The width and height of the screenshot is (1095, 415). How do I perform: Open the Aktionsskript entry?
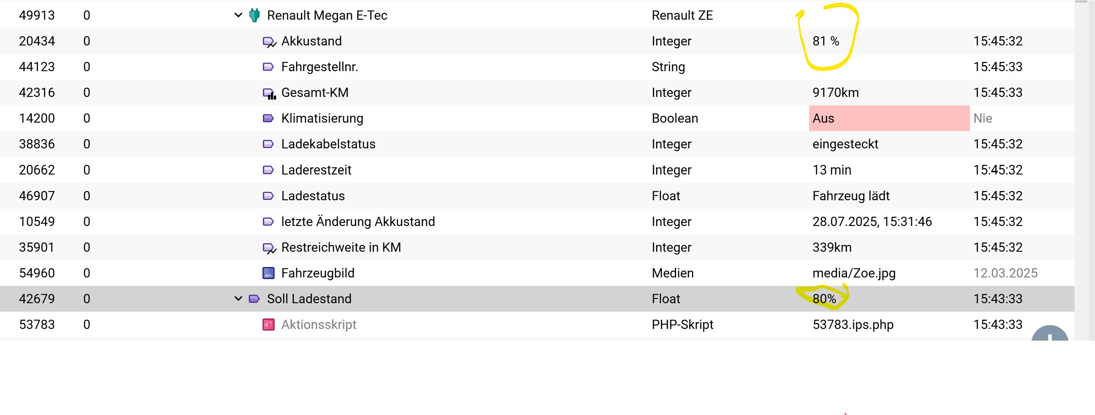(x=319, y=325)
